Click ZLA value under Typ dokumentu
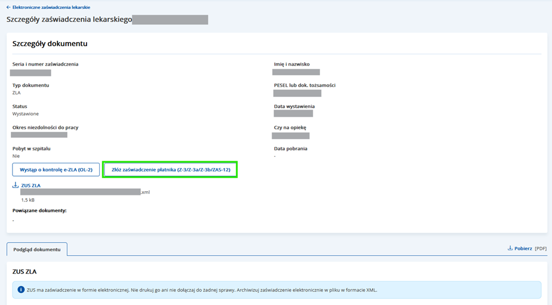The image size is (552, 305). click(16, 93)
